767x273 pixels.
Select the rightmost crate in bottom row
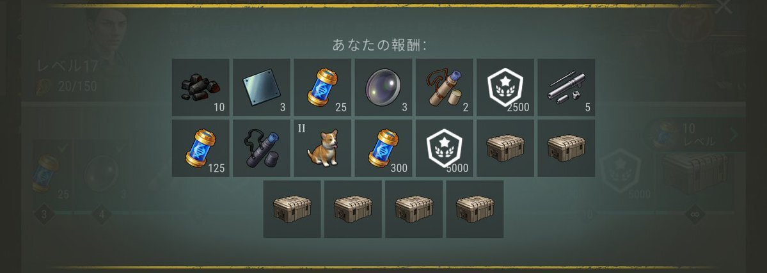(475, 210)
